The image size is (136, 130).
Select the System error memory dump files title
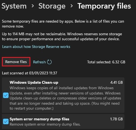tap(39, 119)
